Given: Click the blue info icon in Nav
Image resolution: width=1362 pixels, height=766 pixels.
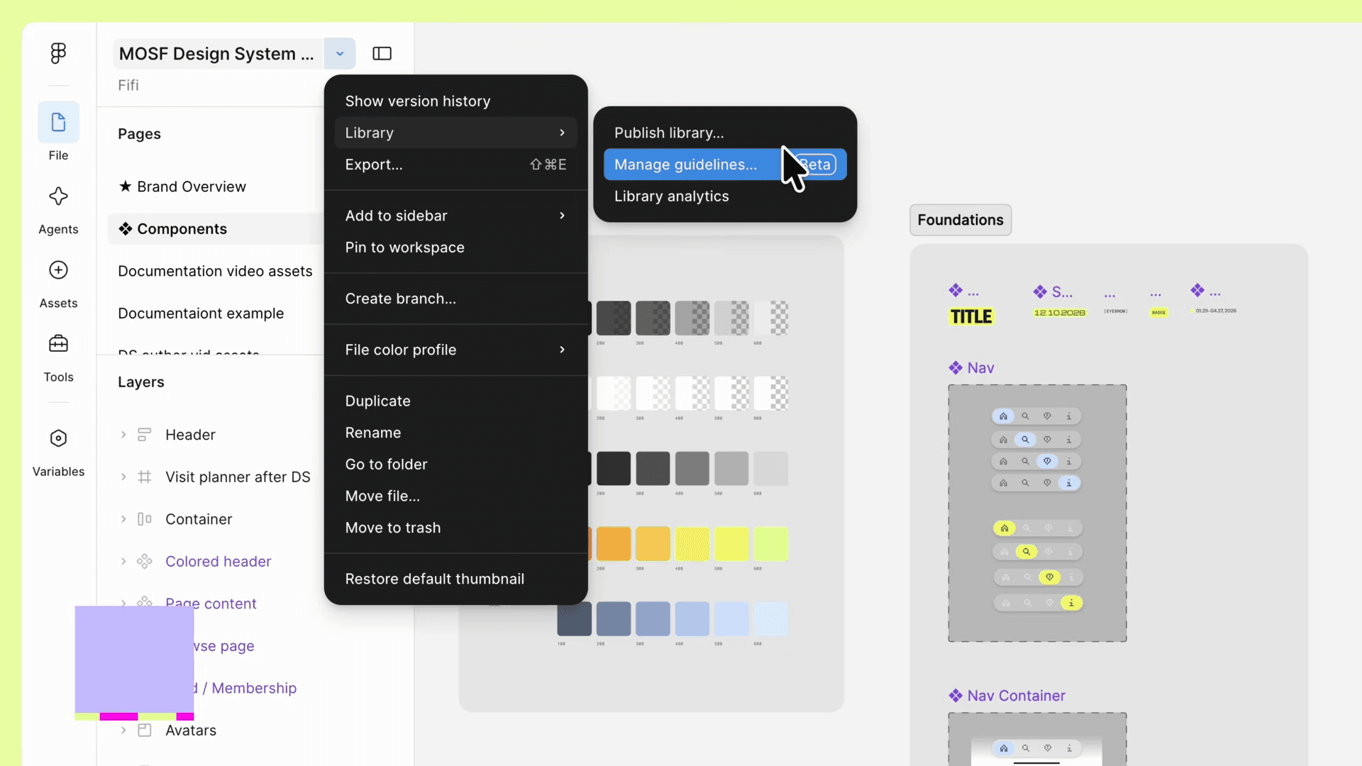Looking at the screenshot, I should click(1069, 483).
